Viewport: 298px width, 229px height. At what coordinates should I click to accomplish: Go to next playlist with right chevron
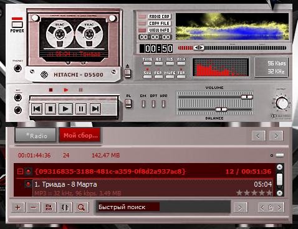point(279,208)
